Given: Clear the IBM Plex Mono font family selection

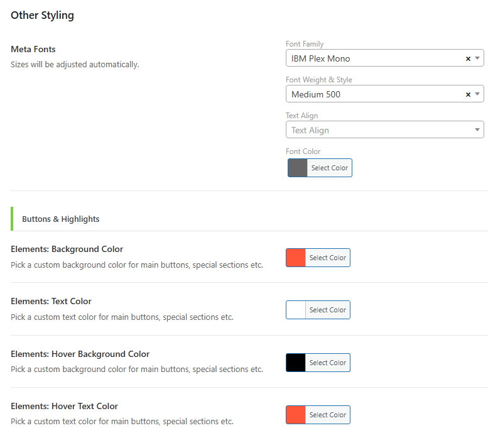Looking at the screenshot, I should 468,58.
